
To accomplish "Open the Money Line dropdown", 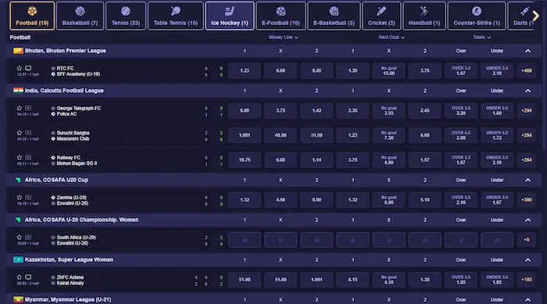I will click(283, 38).
